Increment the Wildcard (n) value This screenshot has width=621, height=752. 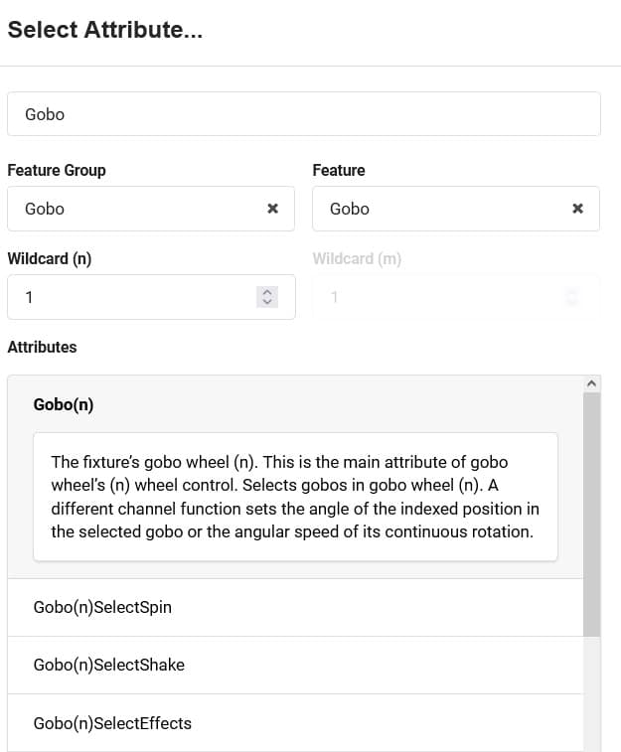[265, 292]
